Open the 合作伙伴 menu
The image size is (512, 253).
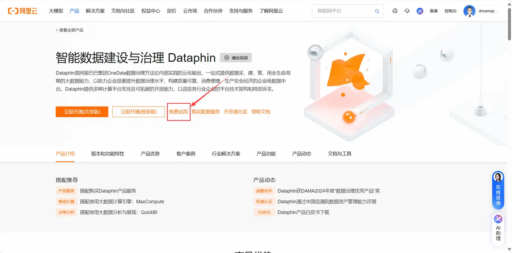point(213,11)
